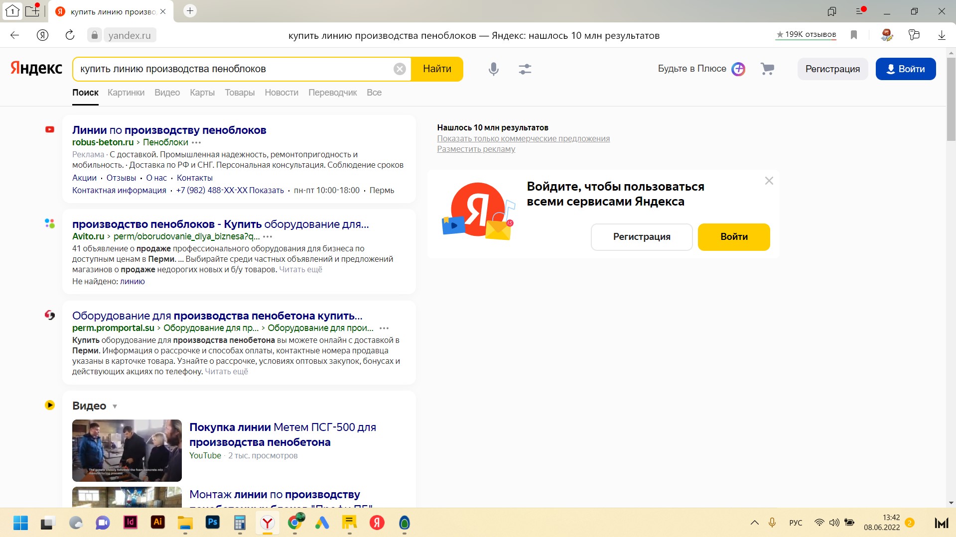The height and width of the screenshot is (537, 956).
Task: Open 'Показать только коммерческие предложения' link
Action: click(x=524, y=138)
